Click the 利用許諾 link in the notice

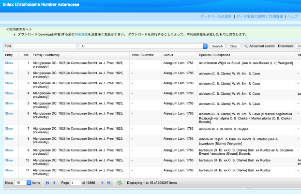[x=82, y=34]
